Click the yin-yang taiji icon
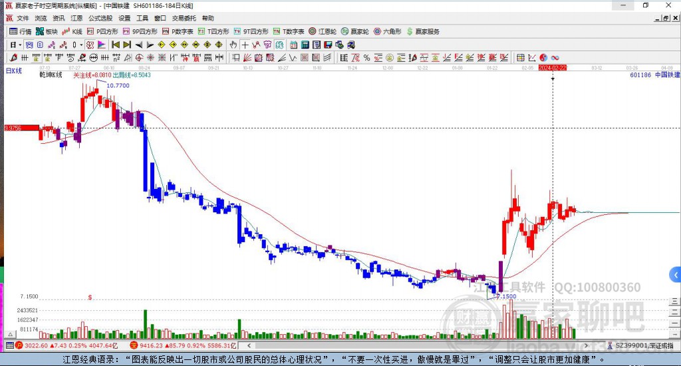Screen dimensions: 681x366 (x=543, y=58)
